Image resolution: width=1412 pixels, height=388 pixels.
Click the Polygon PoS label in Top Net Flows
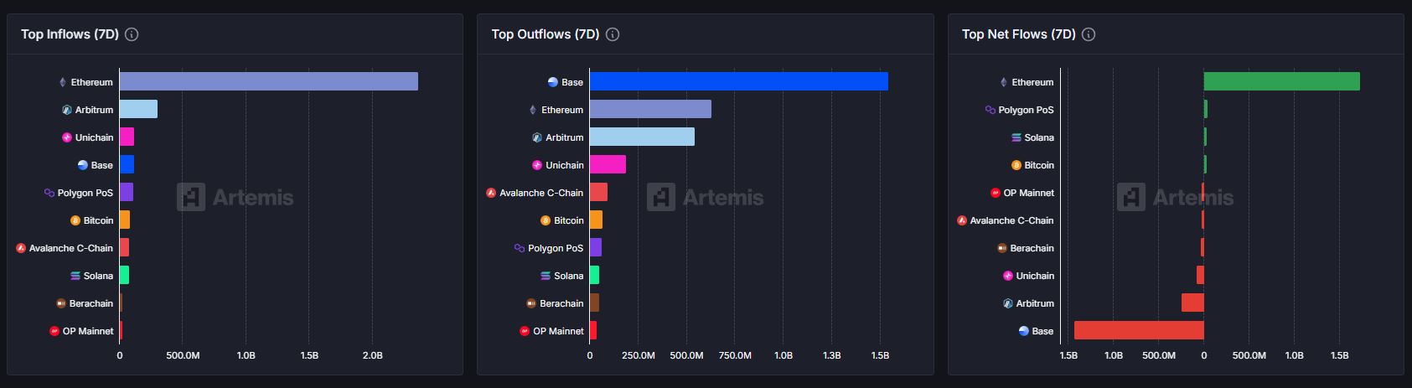tap(1026, 110)
